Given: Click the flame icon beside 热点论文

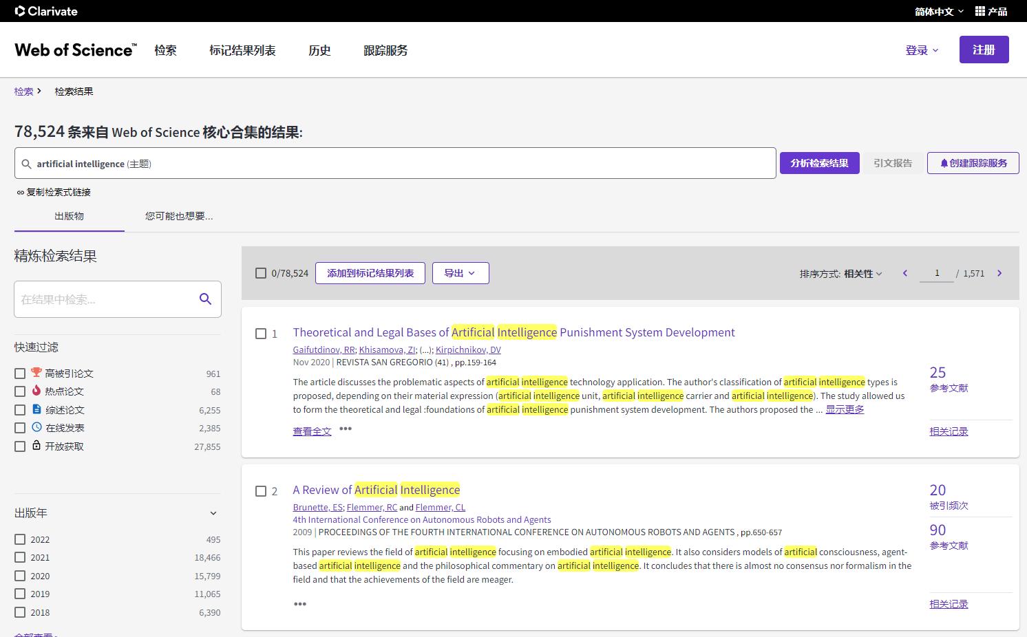Looking at the screenshot, I should coord(36,391).
